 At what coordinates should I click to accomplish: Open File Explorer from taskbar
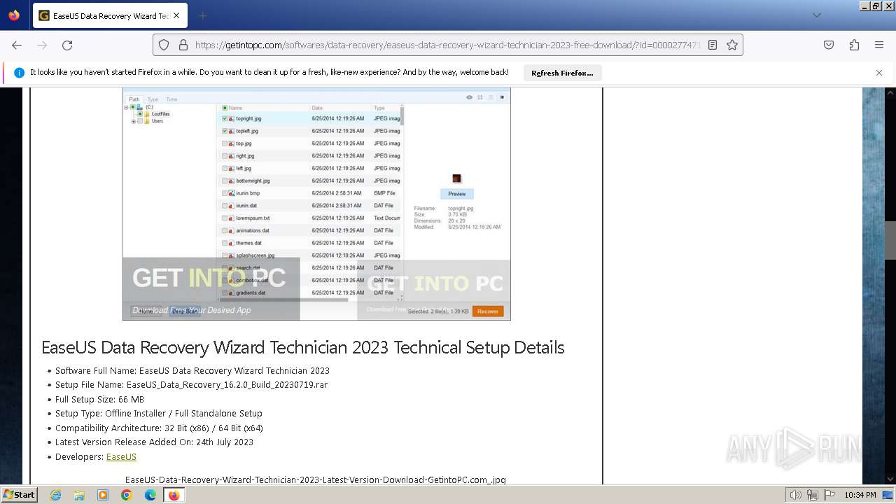click(x=79, y=495)
